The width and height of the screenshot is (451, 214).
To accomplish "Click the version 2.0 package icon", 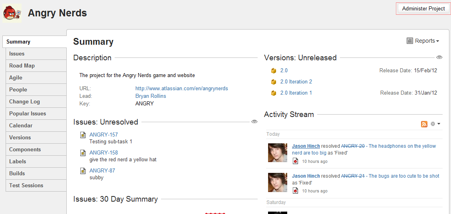I will coord(274,71).
